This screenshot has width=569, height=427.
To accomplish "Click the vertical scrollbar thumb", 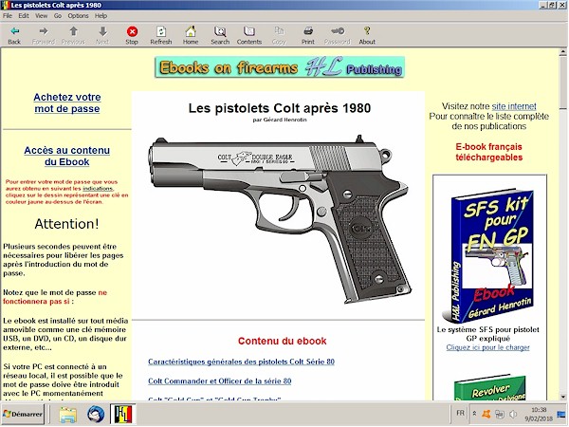I will (x=563, y=83).
